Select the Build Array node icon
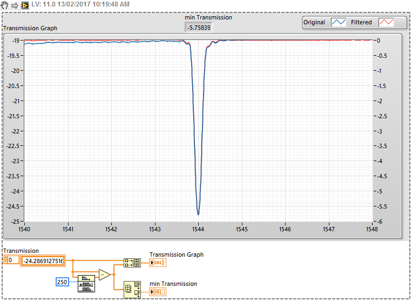The image size is (412, 301). (132, 263)
